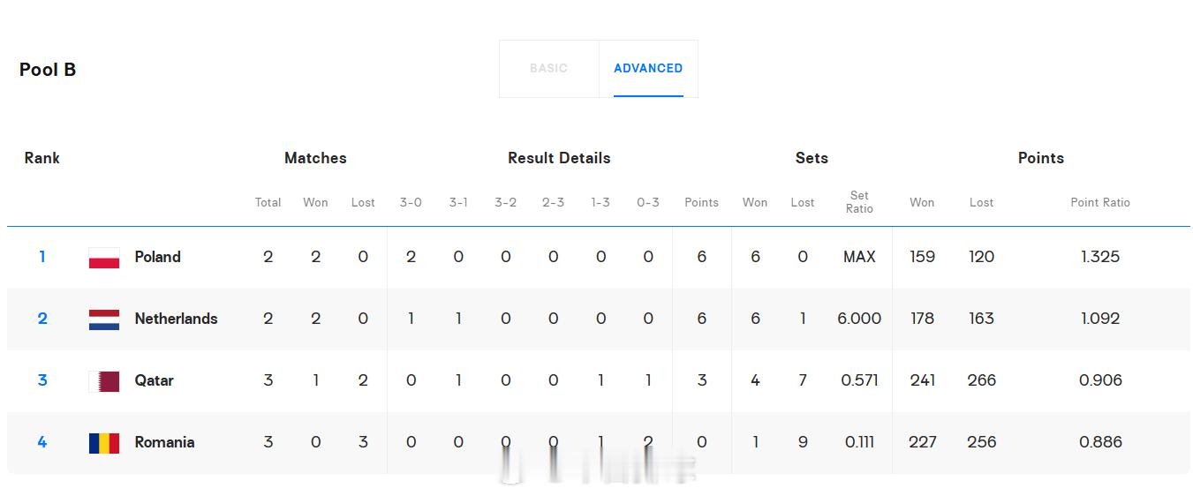Click the Set Ratio column header
The height and width of the screenshot is (496, 1193).
pyautogui.click(x=859, y=202)
